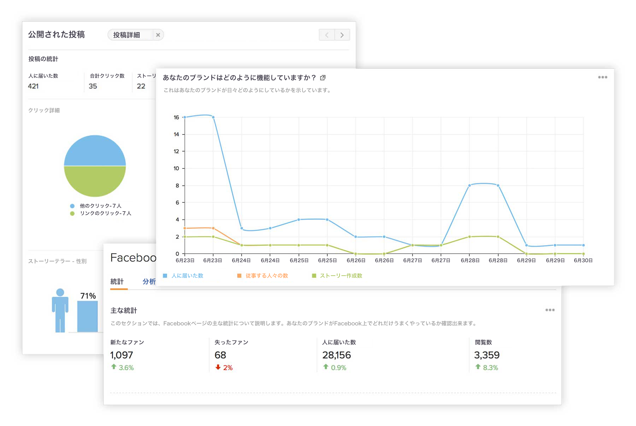
Task: Click the クリック詳細 label
Action: click(x=44, y=110)
